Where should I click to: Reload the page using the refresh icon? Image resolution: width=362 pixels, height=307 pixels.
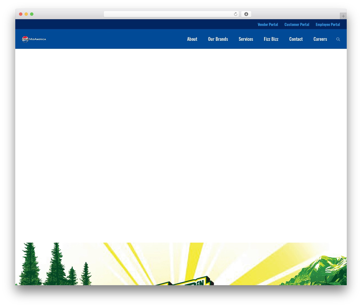pyautogui.click(x=236, y=14)
